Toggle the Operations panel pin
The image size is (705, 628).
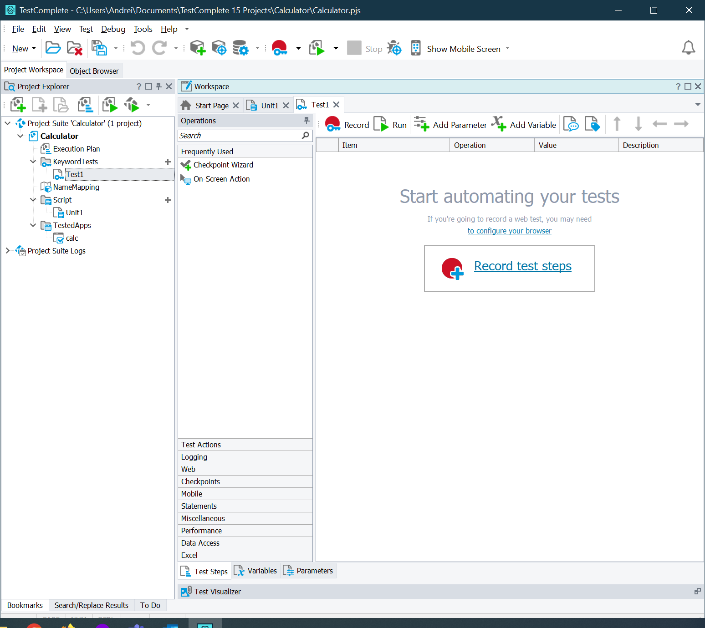click(x=307, y=120)
